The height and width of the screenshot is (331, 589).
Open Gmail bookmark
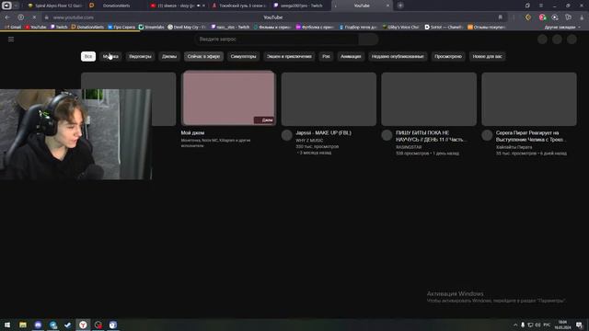[x=13, y=27]
